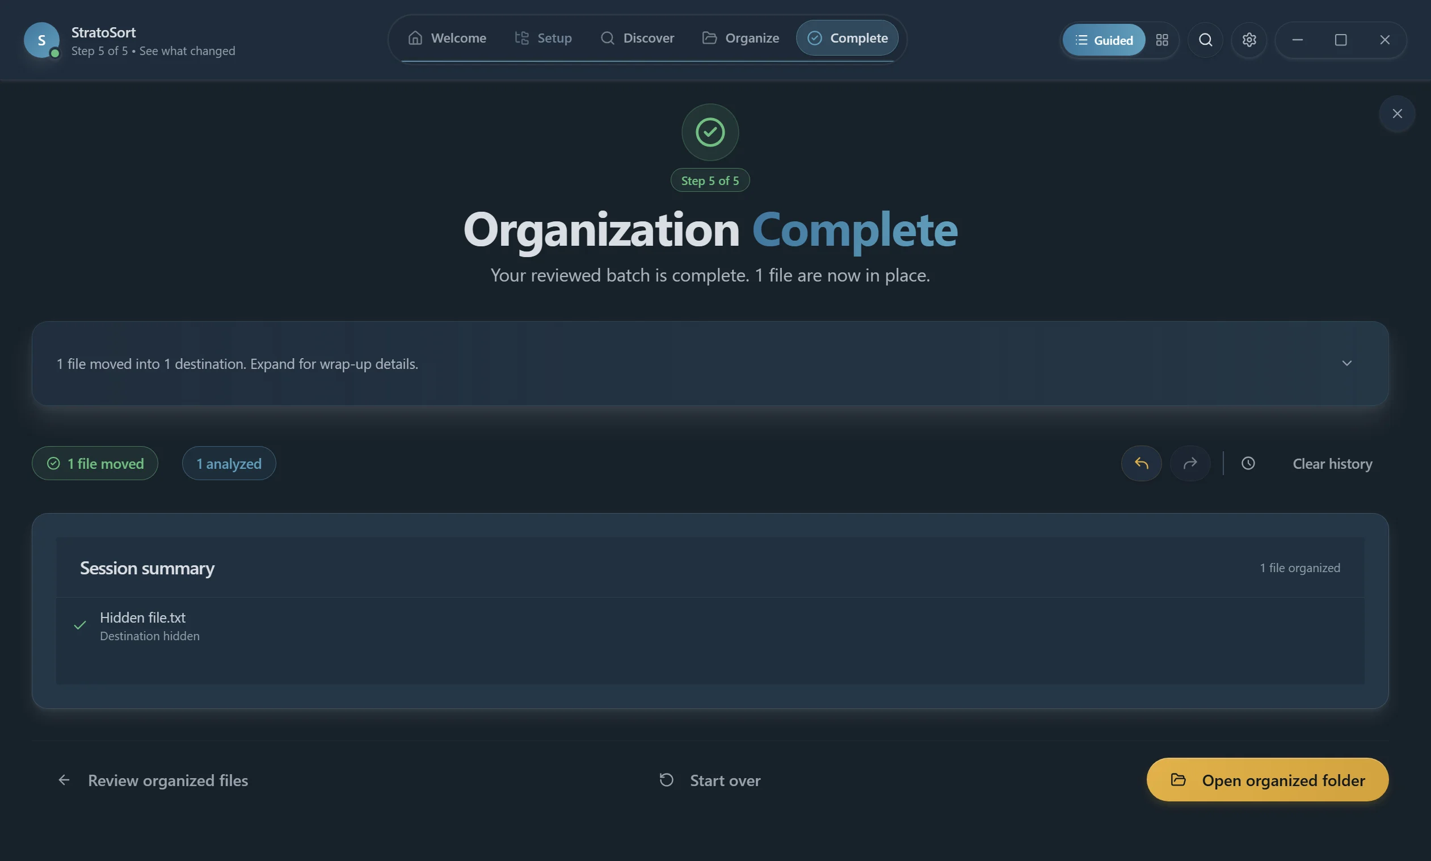
Task: Click the large green checkmark circle
Action: (x=709, y=132)
